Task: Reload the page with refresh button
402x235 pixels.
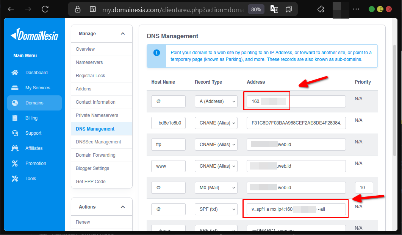Action: pos(45,9)
